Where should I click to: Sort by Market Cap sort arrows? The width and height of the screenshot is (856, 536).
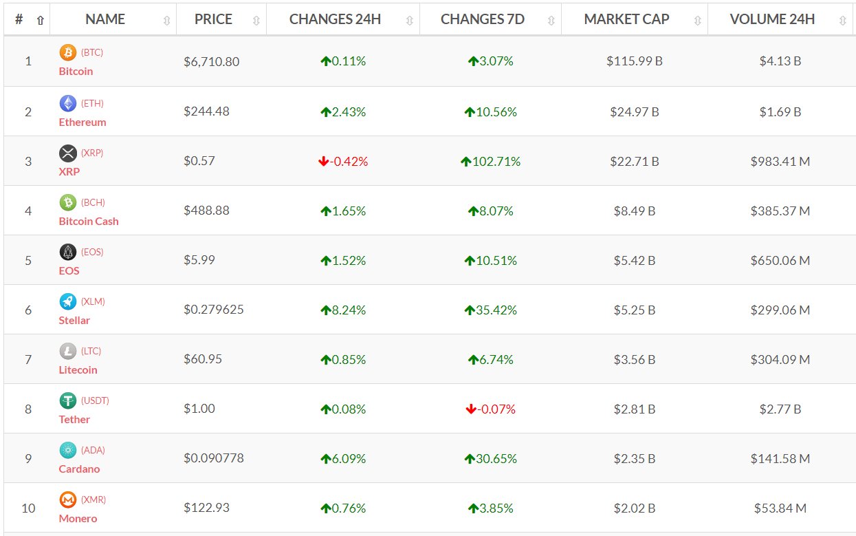tap(698, 21)
